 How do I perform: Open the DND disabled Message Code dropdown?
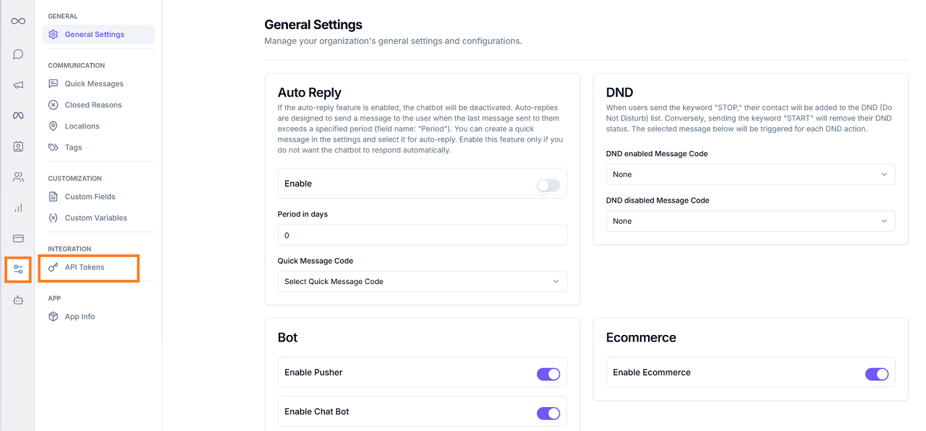(750, 221)
